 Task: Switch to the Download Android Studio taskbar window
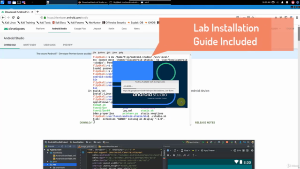[93, 2]
